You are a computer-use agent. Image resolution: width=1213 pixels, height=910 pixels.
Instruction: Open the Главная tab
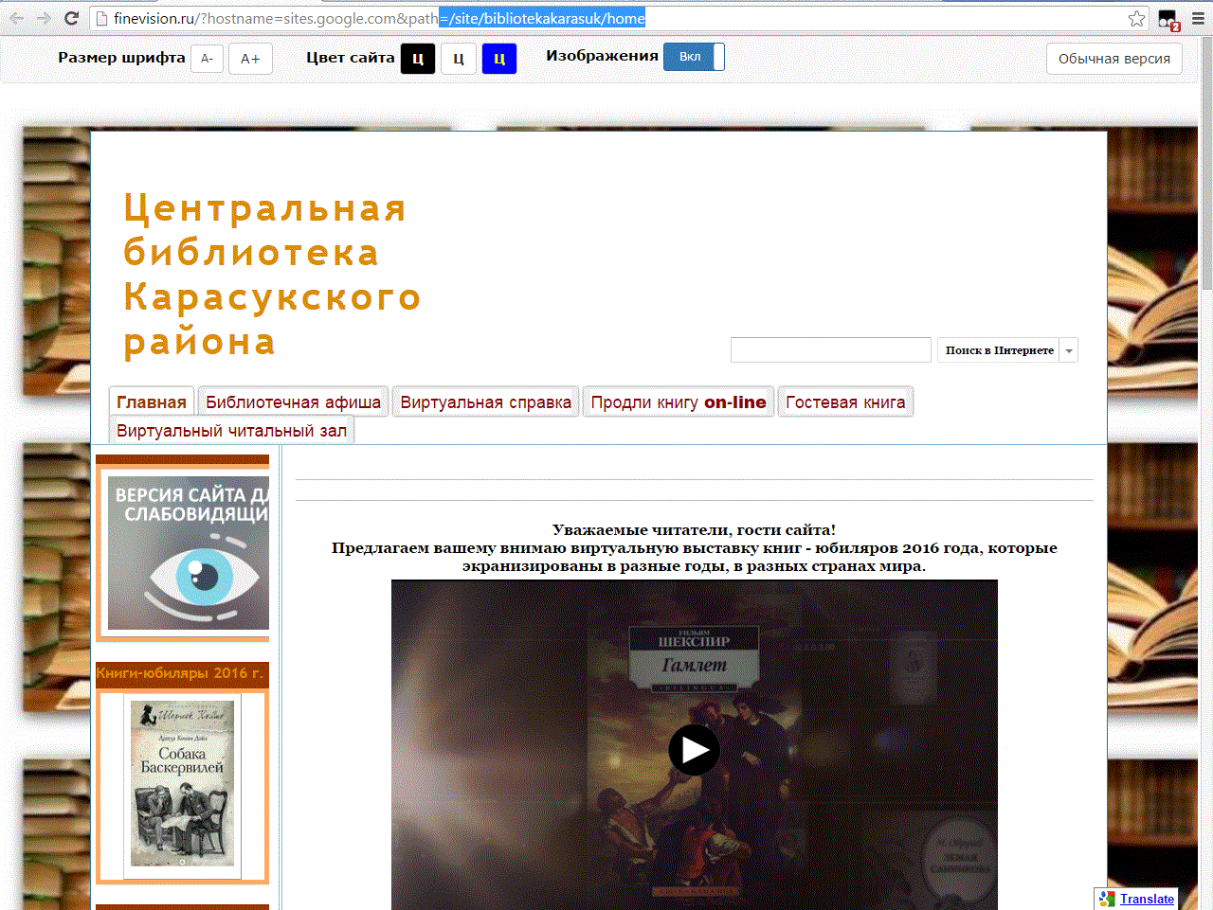(x=152, y=402)
